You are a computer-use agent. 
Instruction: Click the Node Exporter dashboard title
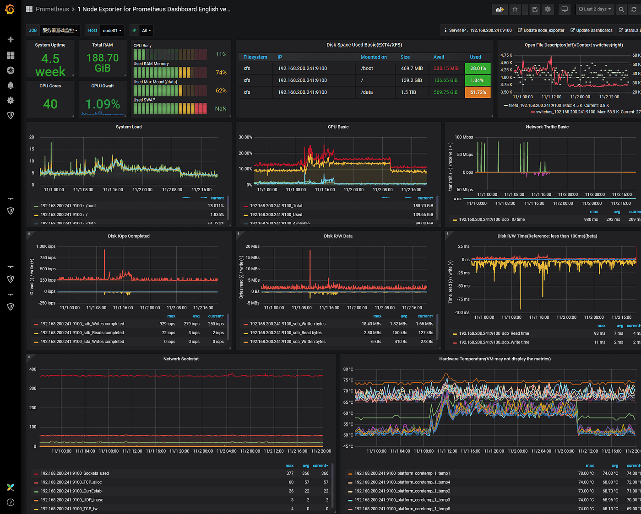coord(154,9)
